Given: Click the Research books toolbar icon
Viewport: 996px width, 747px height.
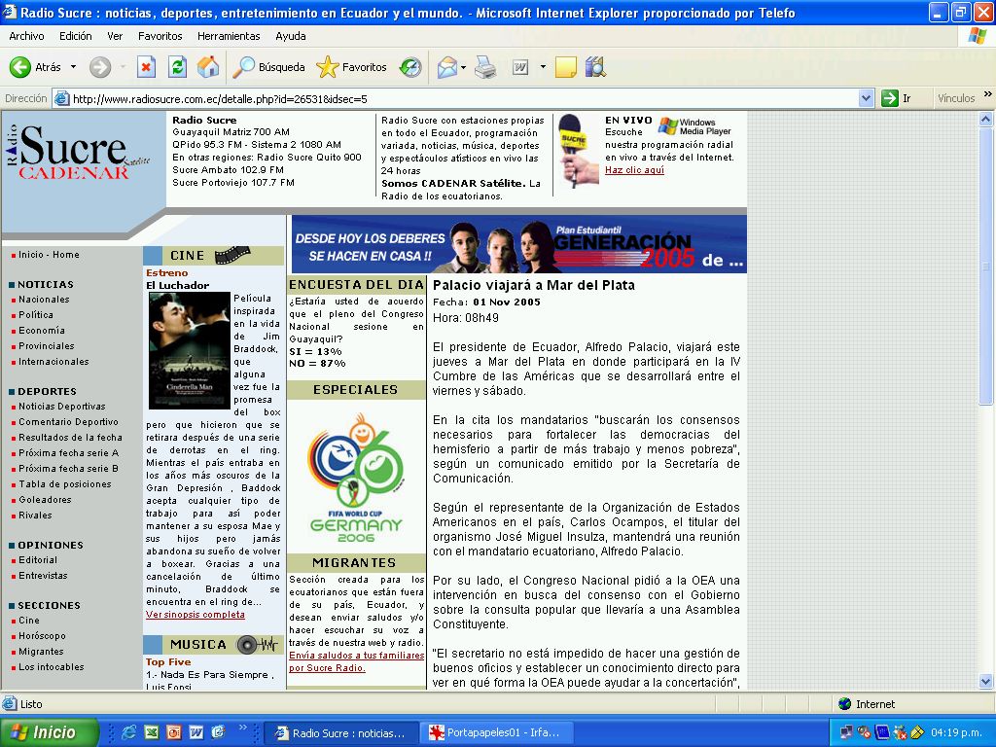Looking at the screenshot, I should point(595,67).
